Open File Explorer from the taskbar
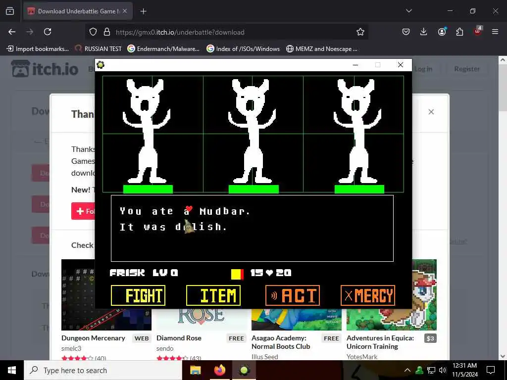 coord(195,370)
